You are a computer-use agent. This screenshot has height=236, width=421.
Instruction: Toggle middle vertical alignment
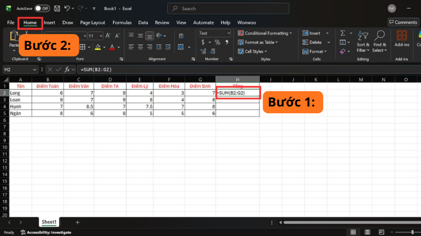pyautogui.click(x=141, y=36)
